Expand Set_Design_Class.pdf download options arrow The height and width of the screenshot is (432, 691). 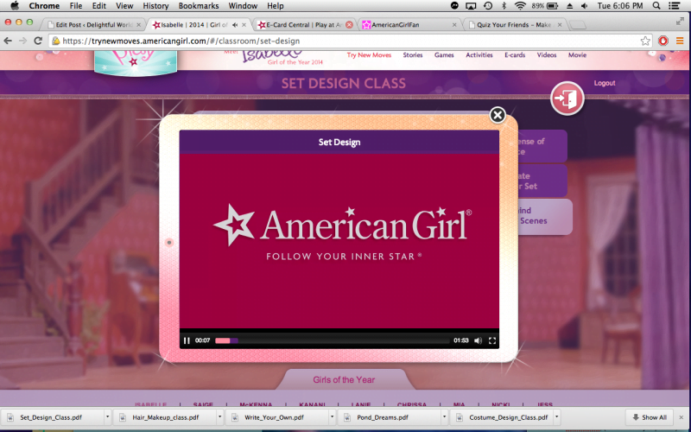pyautogui.click(x=107, y=417)
